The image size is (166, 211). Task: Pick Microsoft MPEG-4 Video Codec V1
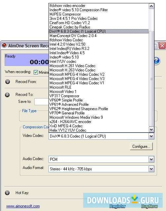(x=99, y=83)
